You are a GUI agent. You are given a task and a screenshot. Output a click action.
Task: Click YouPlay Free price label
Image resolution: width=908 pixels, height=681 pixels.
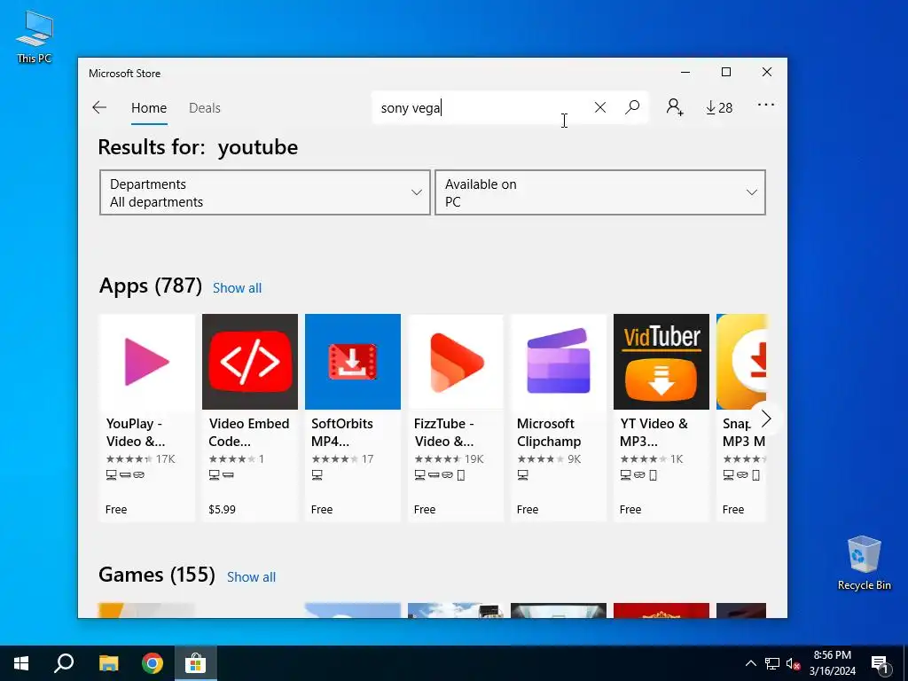(116, 510)
